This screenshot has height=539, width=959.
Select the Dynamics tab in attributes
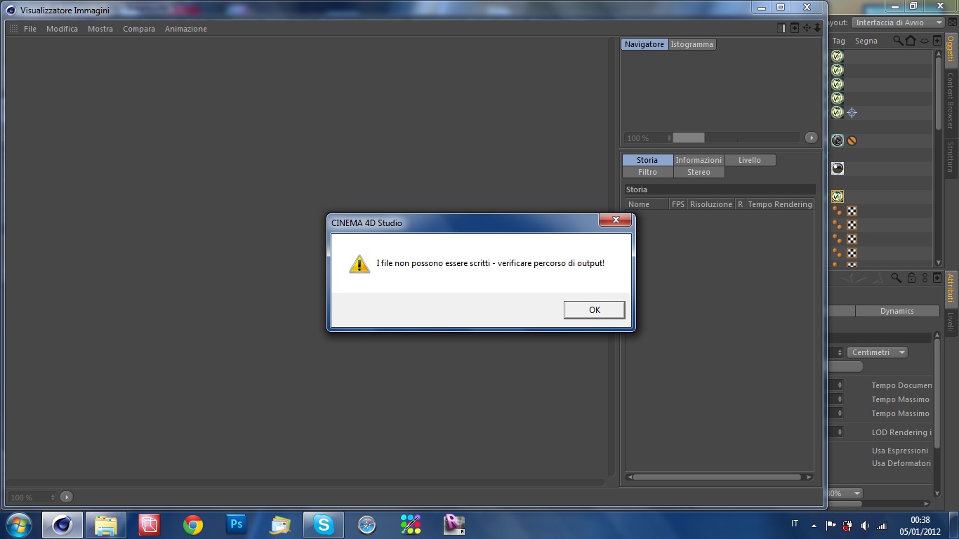tap(897, 311)
